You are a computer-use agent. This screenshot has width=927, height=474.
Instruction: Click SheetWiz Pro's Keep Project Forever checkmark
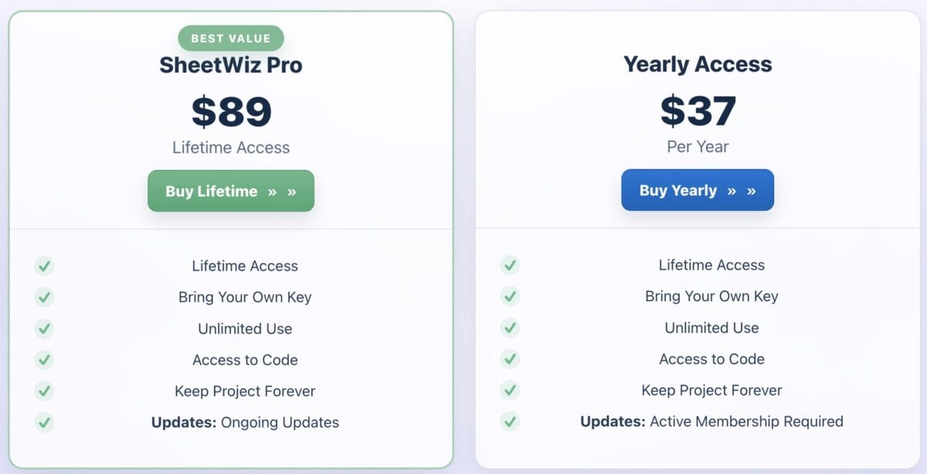coord(44,391)
